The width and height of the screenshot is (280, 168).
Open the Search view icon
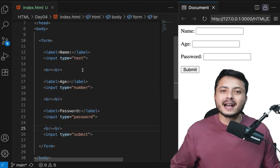coord(5,25)
